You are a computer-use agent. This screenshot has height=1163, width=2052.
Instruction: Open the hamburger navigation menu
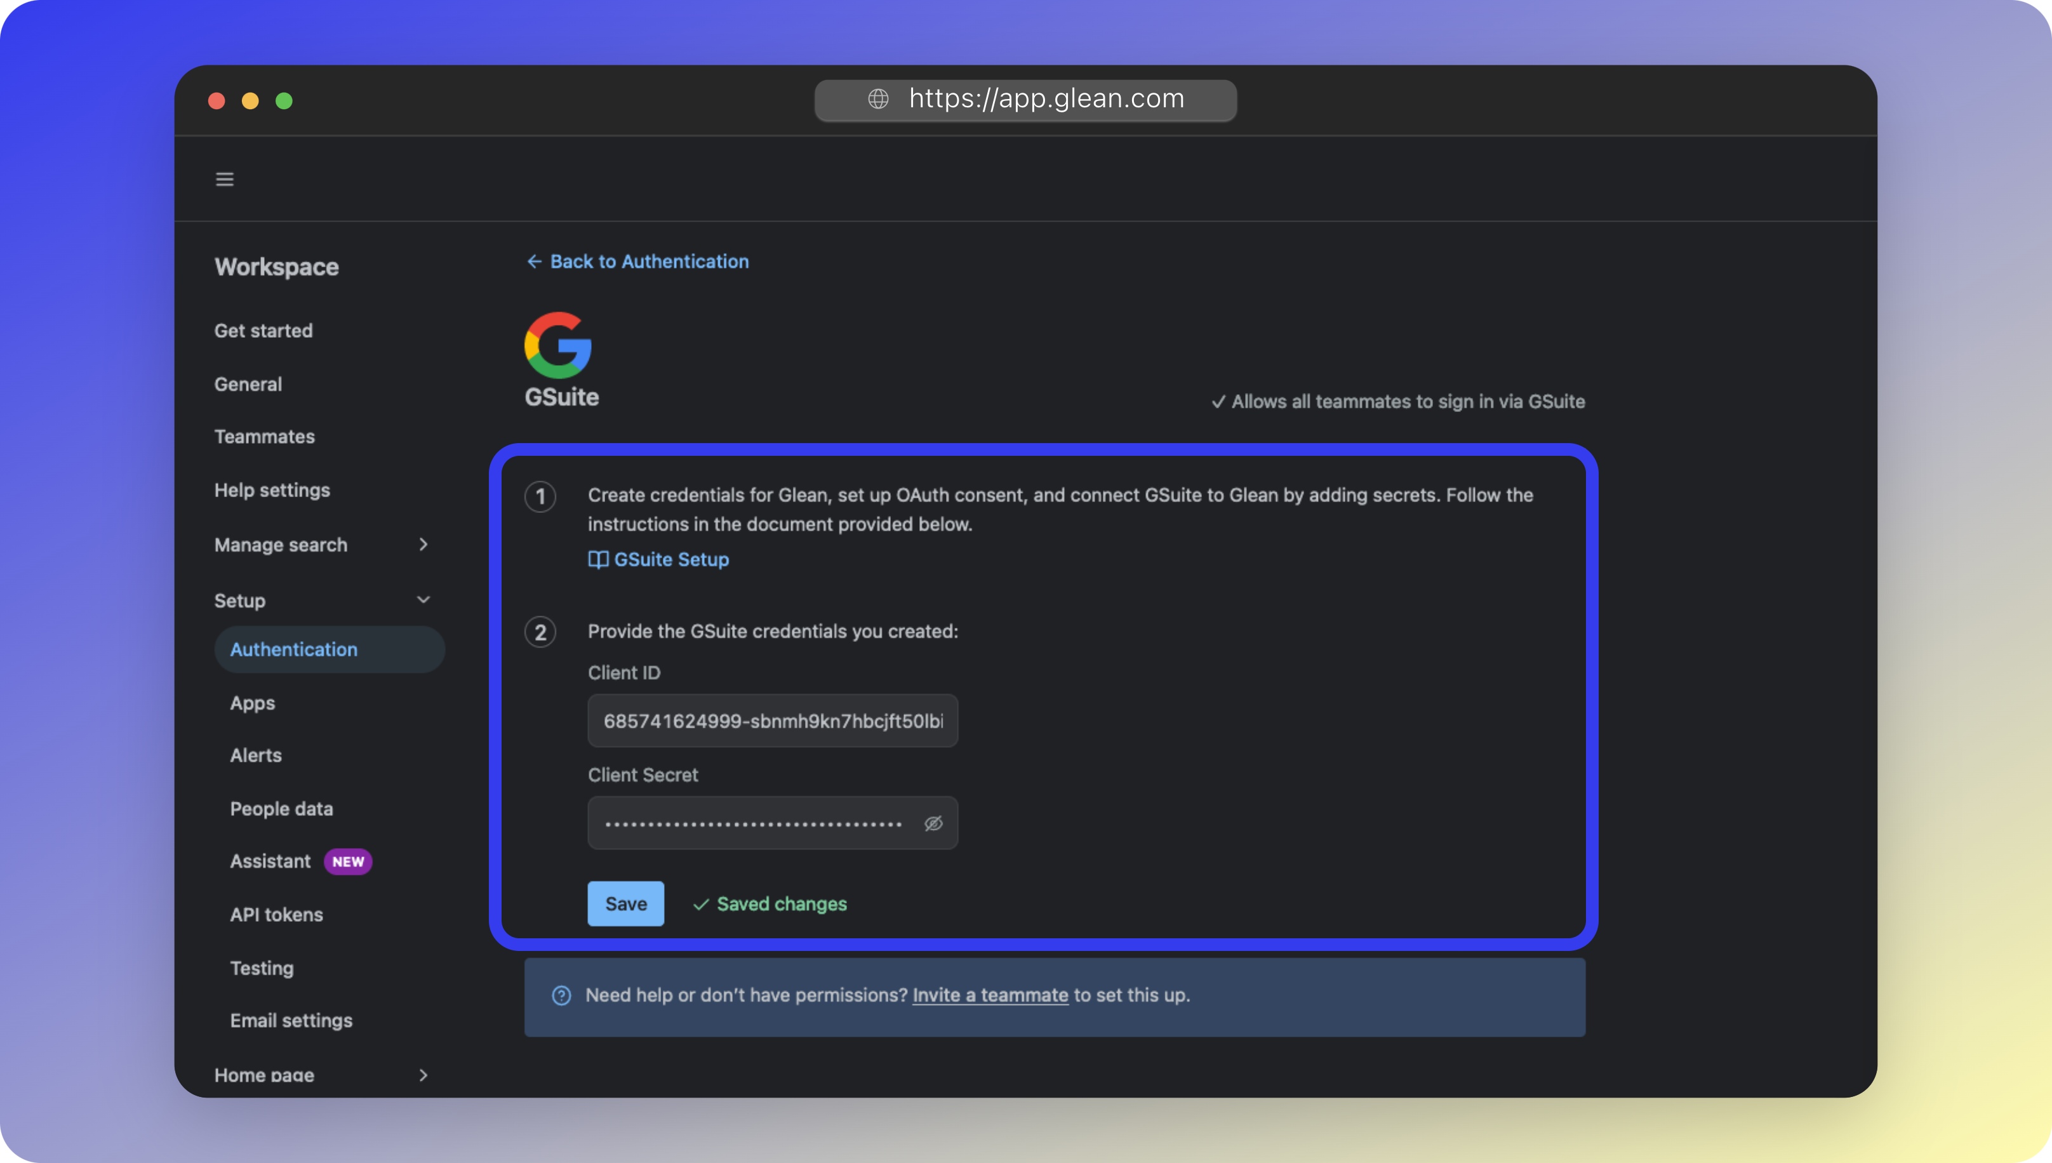(225, 179)
